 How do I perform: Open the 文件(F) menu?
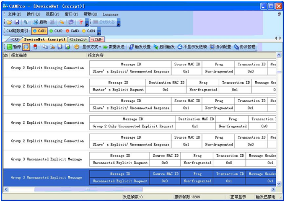(14, 14)
